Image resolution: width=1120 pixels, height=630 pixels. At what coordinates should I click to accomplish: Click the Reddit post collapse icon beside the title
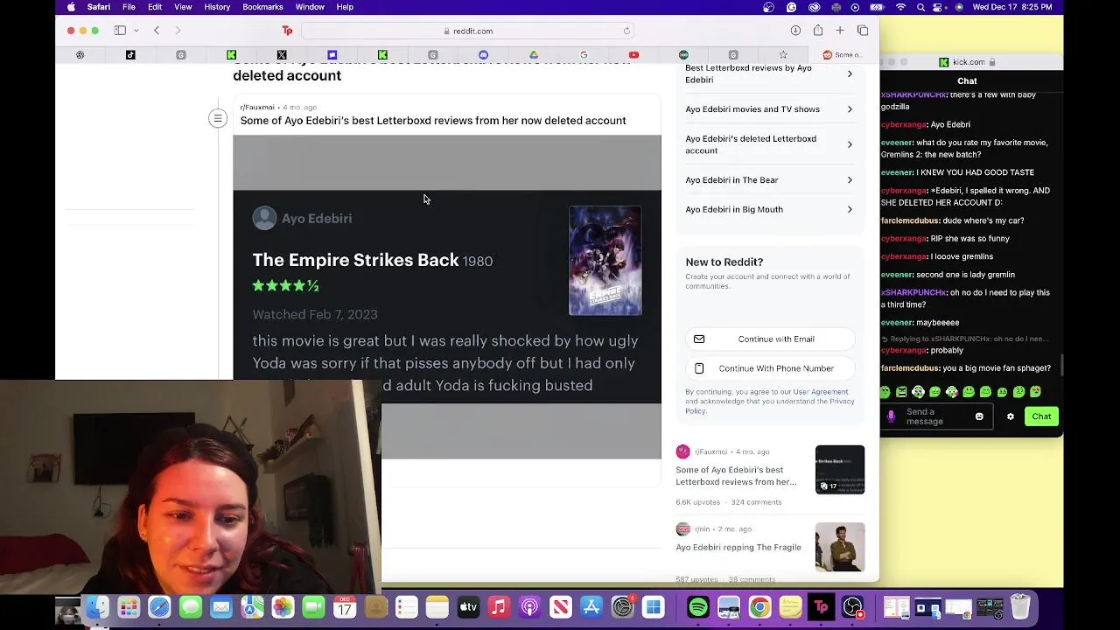pos(218,118)
